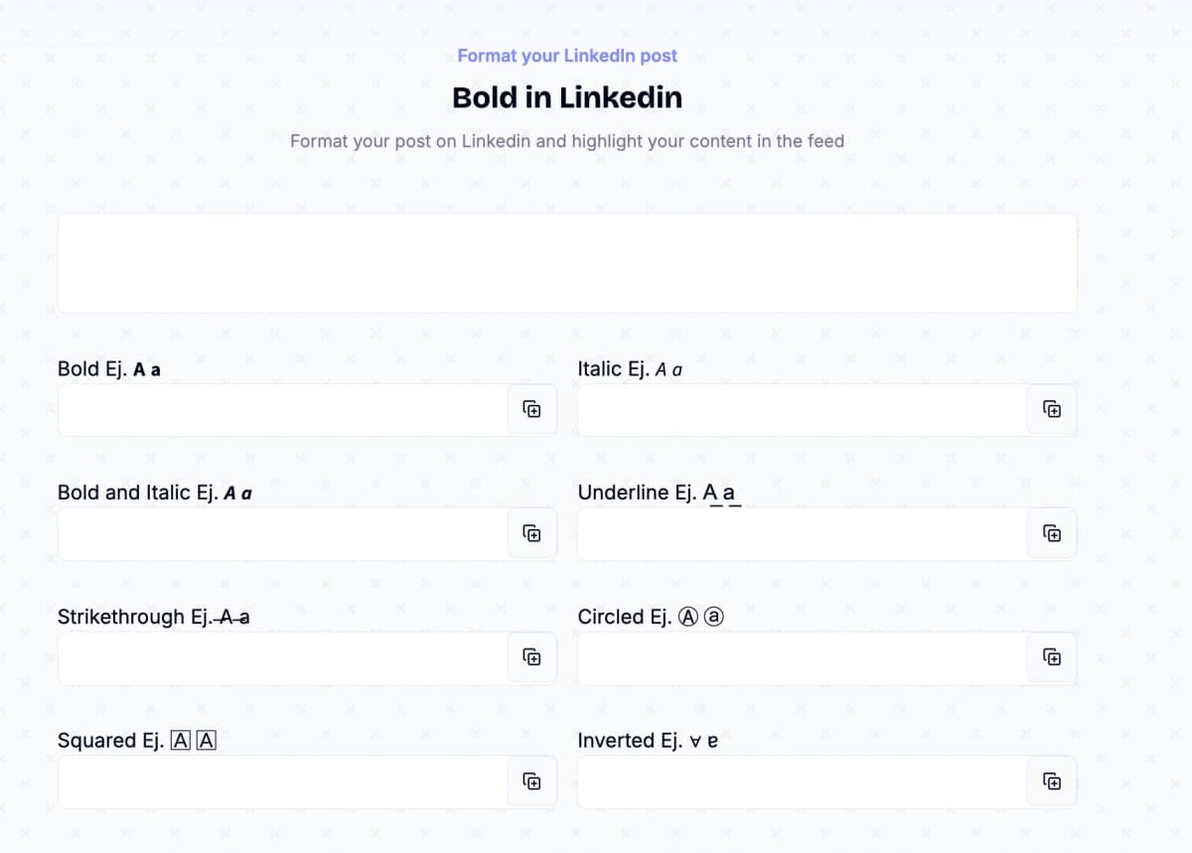Image resolution: width=1192 pixels, height=853 pixels.
Task: Copy the Circled formatted text
Action: pyautogui.click(x=1052, y=656)
